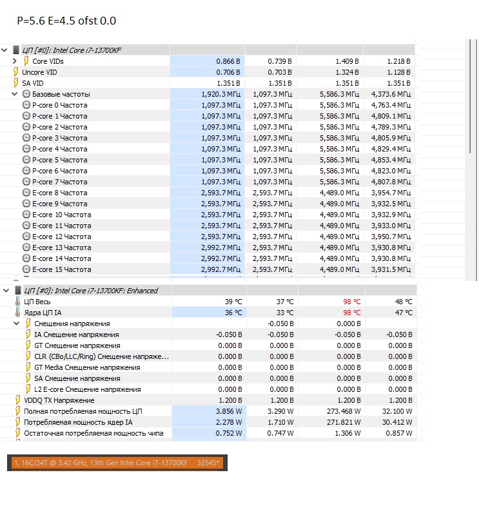Click the lightning icon beside CLR (CBo/LLC/Ring) row
This screenshot has height=524, width=483.
pos(28,356)
